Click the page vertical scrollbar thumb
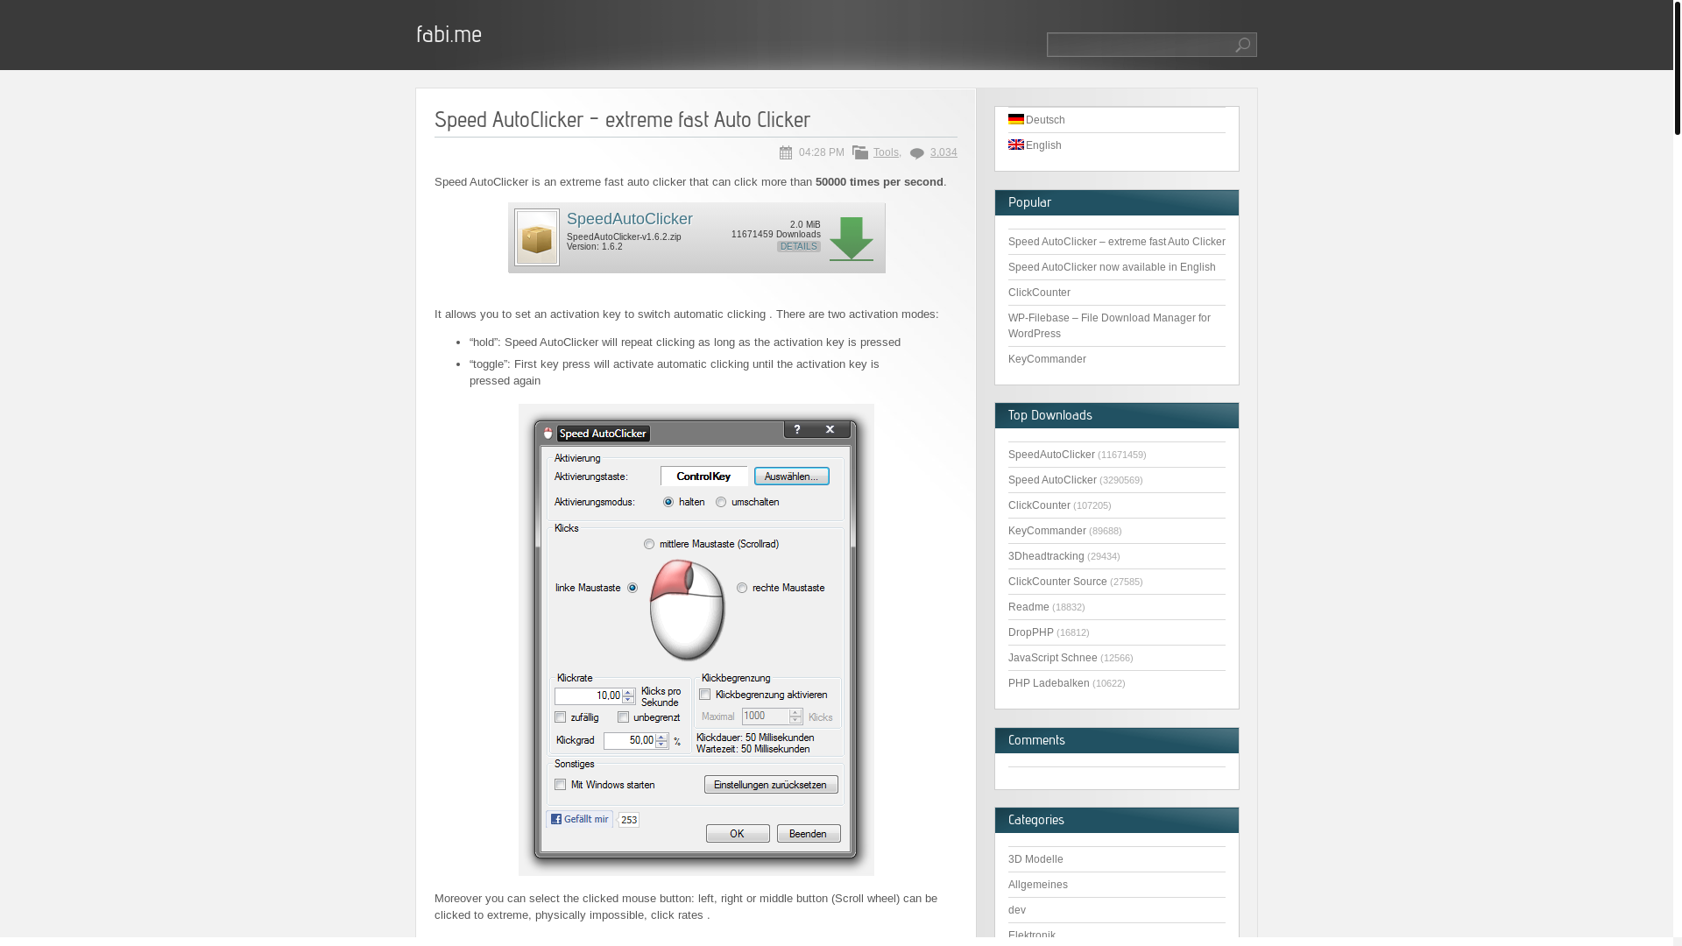Image resolution: width=1682 pixels, height=946 pixels. click(1677, 67)
